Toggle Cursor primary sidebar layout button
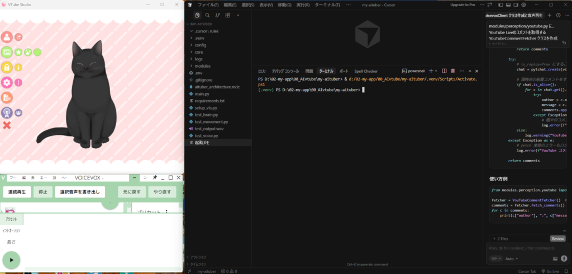 [500, 4]
